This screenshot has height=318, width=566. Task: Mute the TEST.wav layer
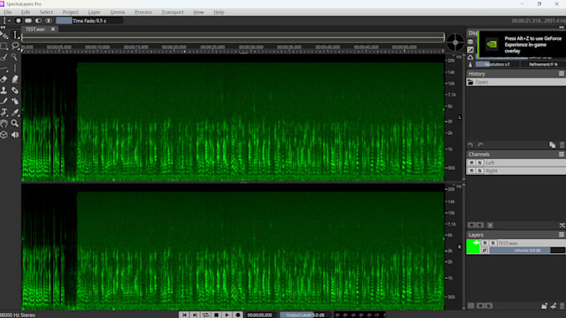[x=484, y=243]
